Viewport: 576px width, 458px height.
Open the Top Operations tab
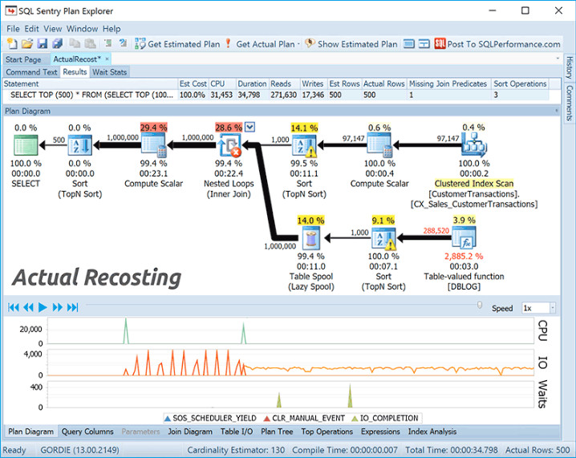click(327, 432)
